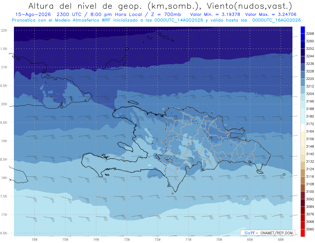Click the '17N' latitude label
Viewport: 315px width, 243px height.
(4, 215)
